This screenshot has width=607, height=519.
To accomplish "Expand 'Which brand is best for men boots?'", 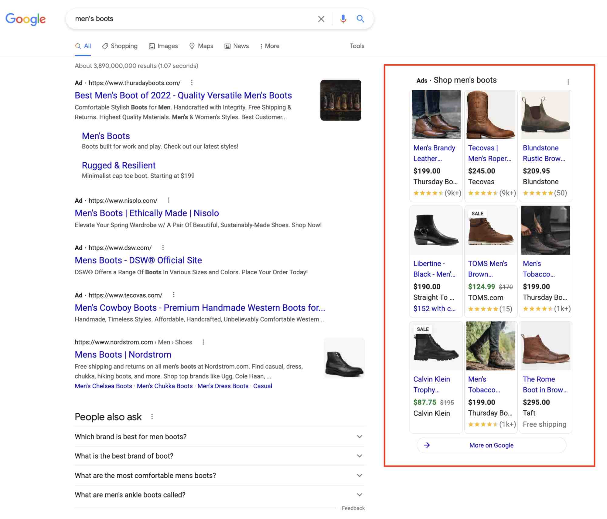I will [x=359, y=436].
